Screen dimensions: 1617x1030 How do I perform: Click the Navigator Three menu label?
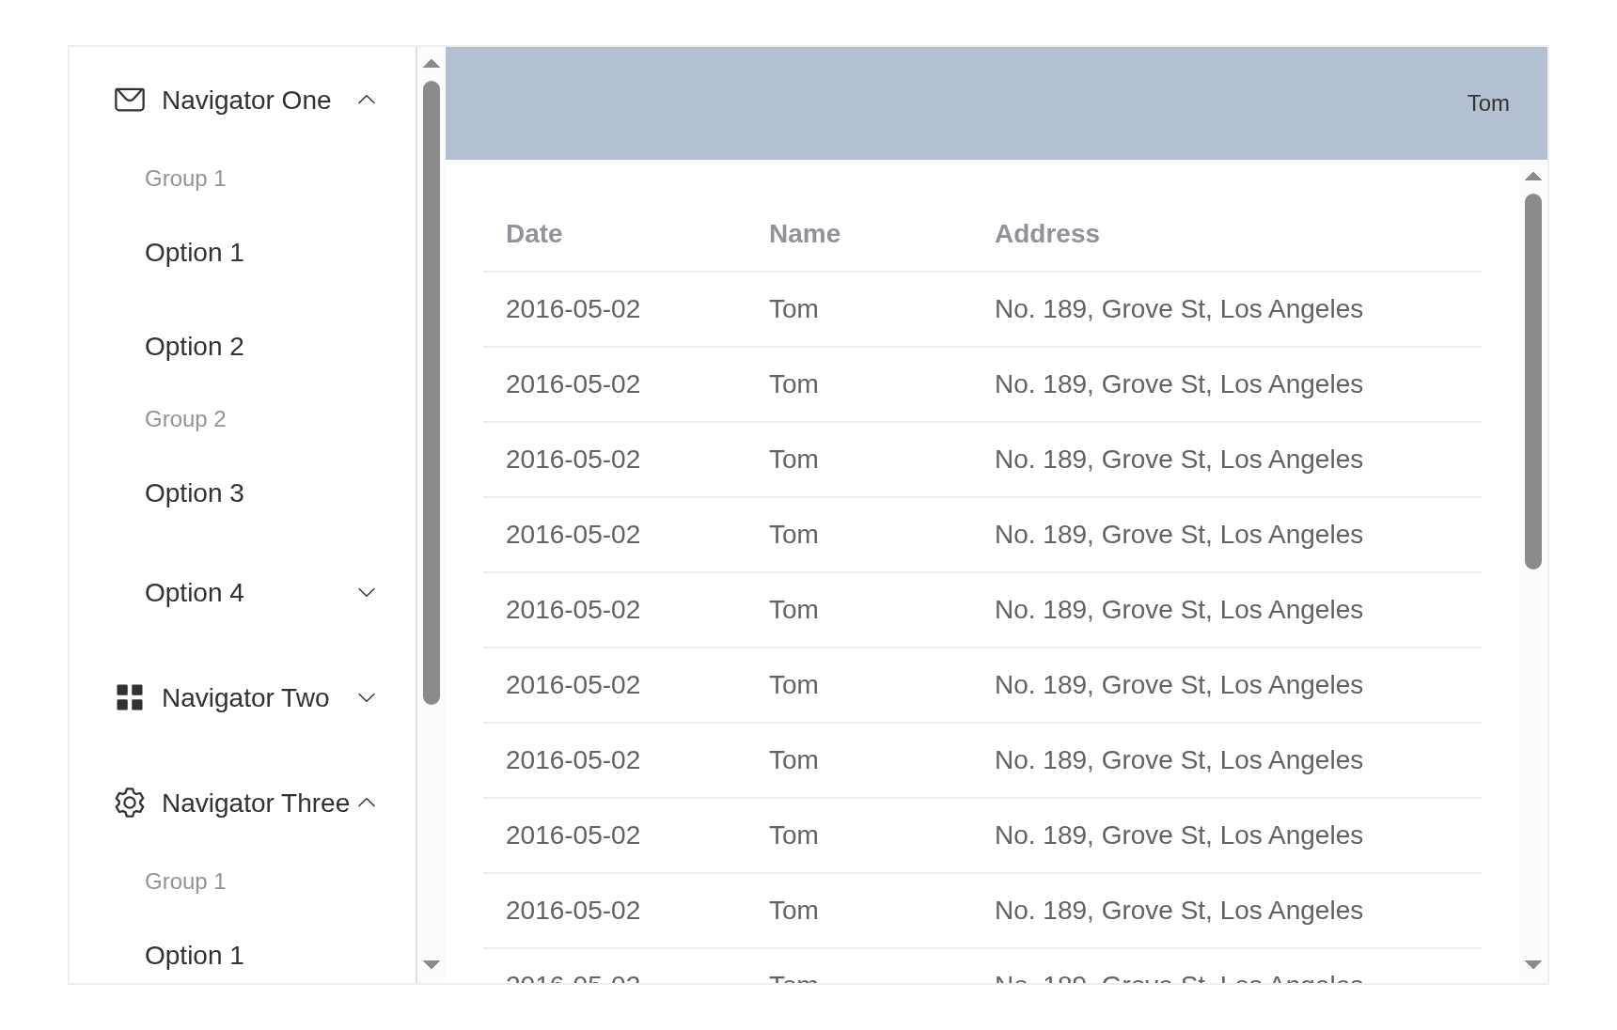point(256,804)
